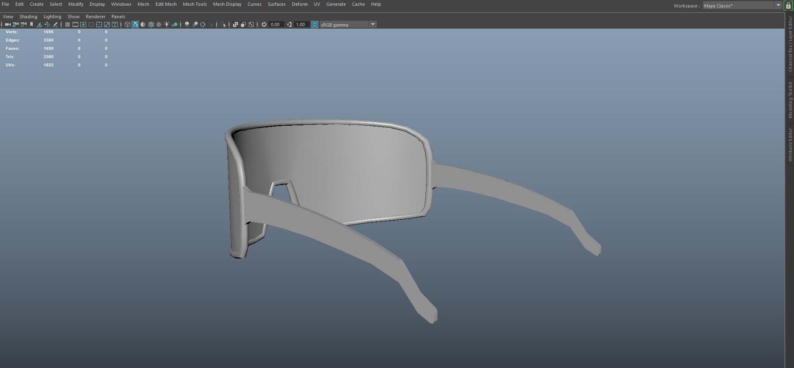
Task: Open the Deform menu
Action: click(300, 4)
